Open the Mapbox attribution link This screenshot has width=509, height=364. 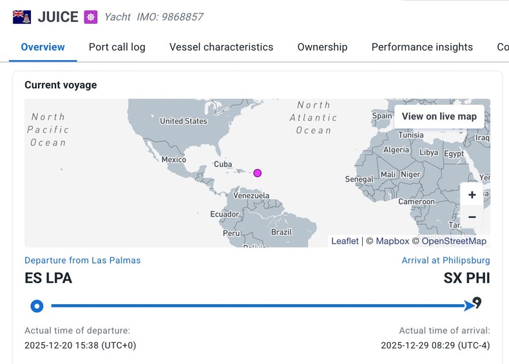[x=392, y=241]
